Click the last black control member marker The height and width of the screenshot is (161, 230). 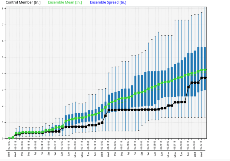pos(205,78)
